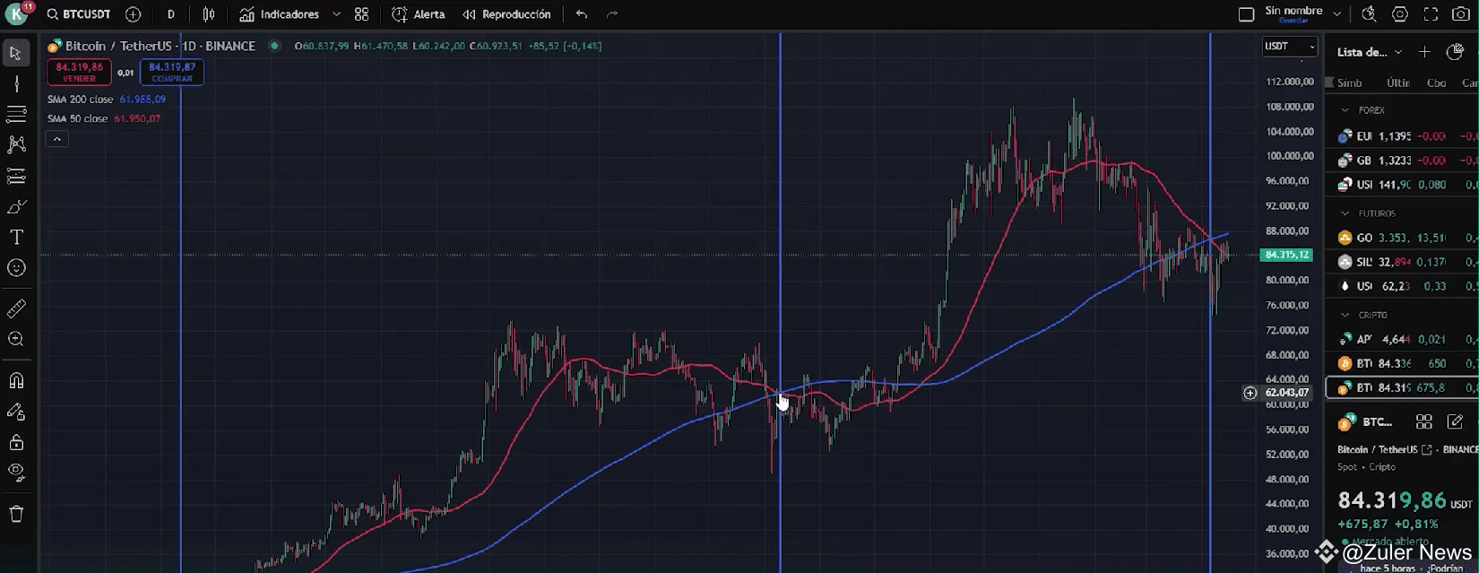
Task: Open the watchlist pie chart view
Action: (x=1455, y=52)
